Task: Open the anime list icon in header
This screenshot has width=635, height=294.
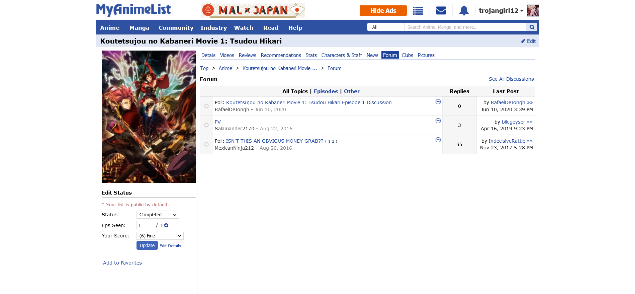Action: click(x=418, y=11)
